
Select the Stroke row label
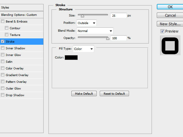(10, 42)
